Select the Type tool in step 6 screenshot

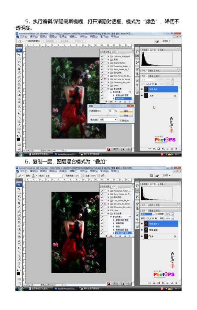click(19, 245)
